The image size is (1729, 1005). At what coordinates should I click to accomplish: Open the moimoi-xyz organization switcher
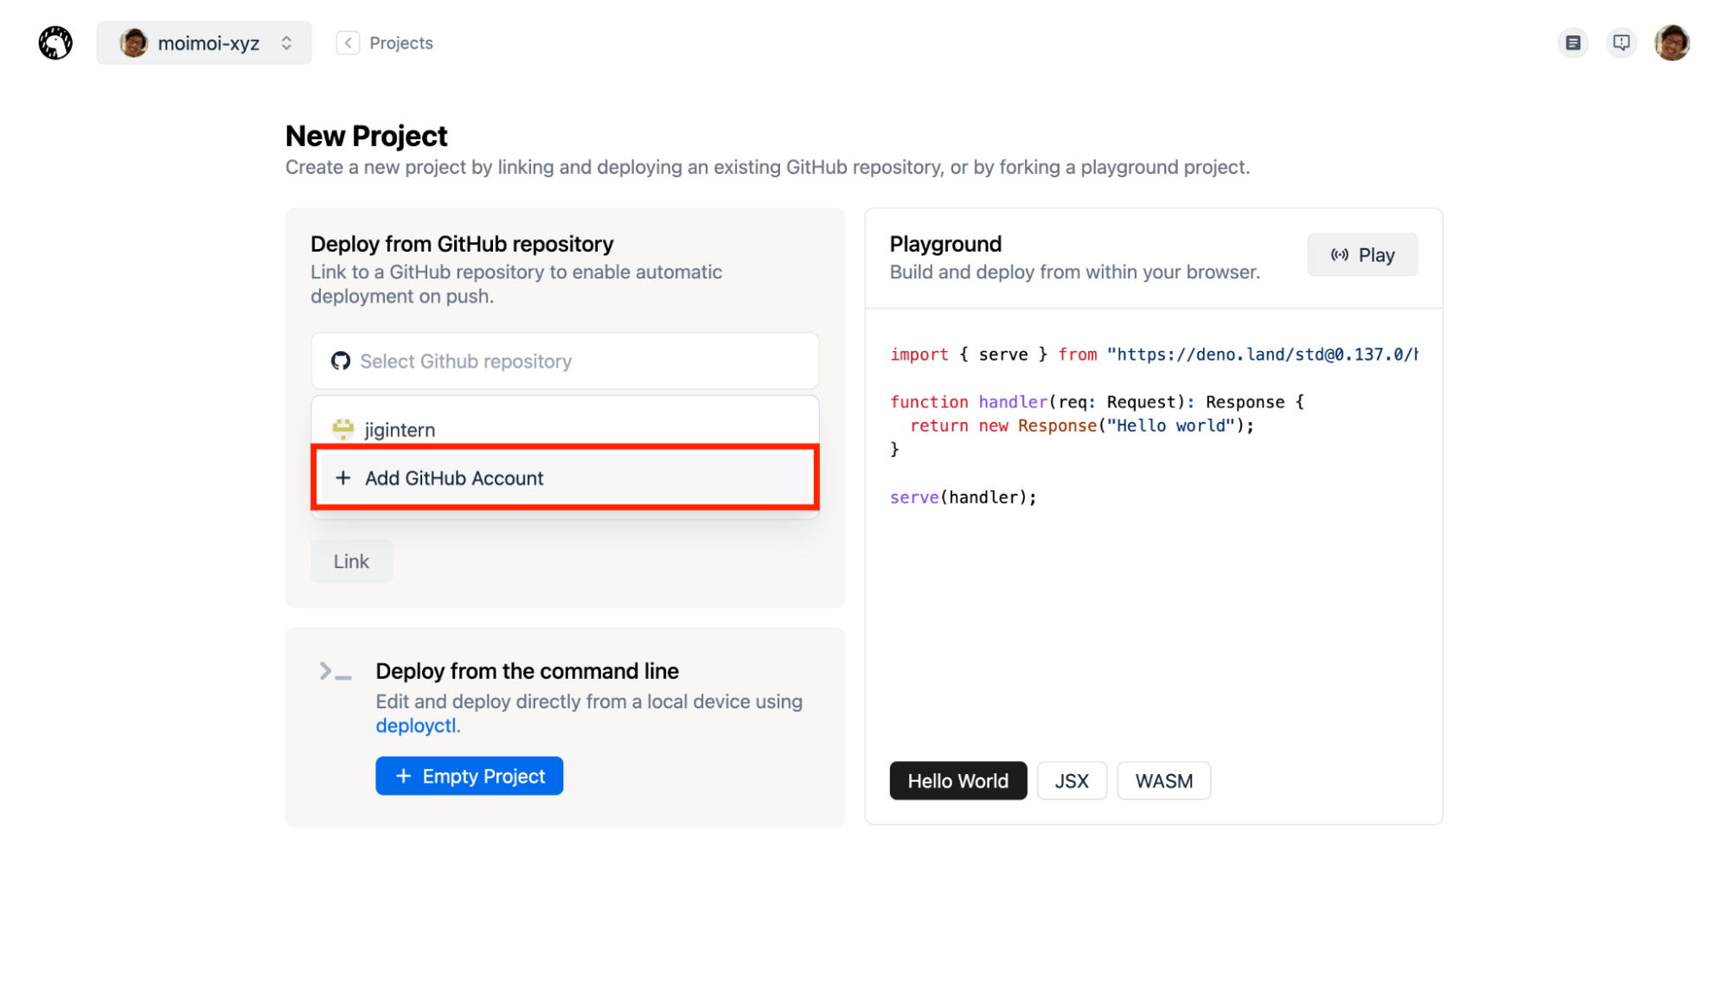coord(204,43)
